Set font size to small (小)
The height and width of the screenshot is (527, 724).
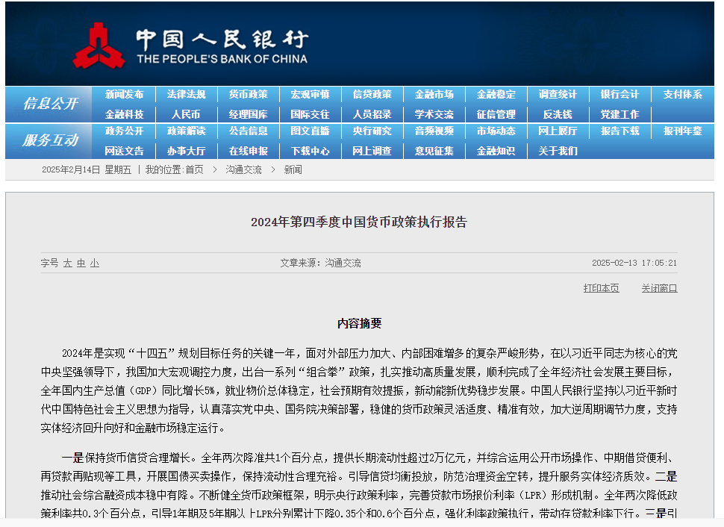[95, 263]
